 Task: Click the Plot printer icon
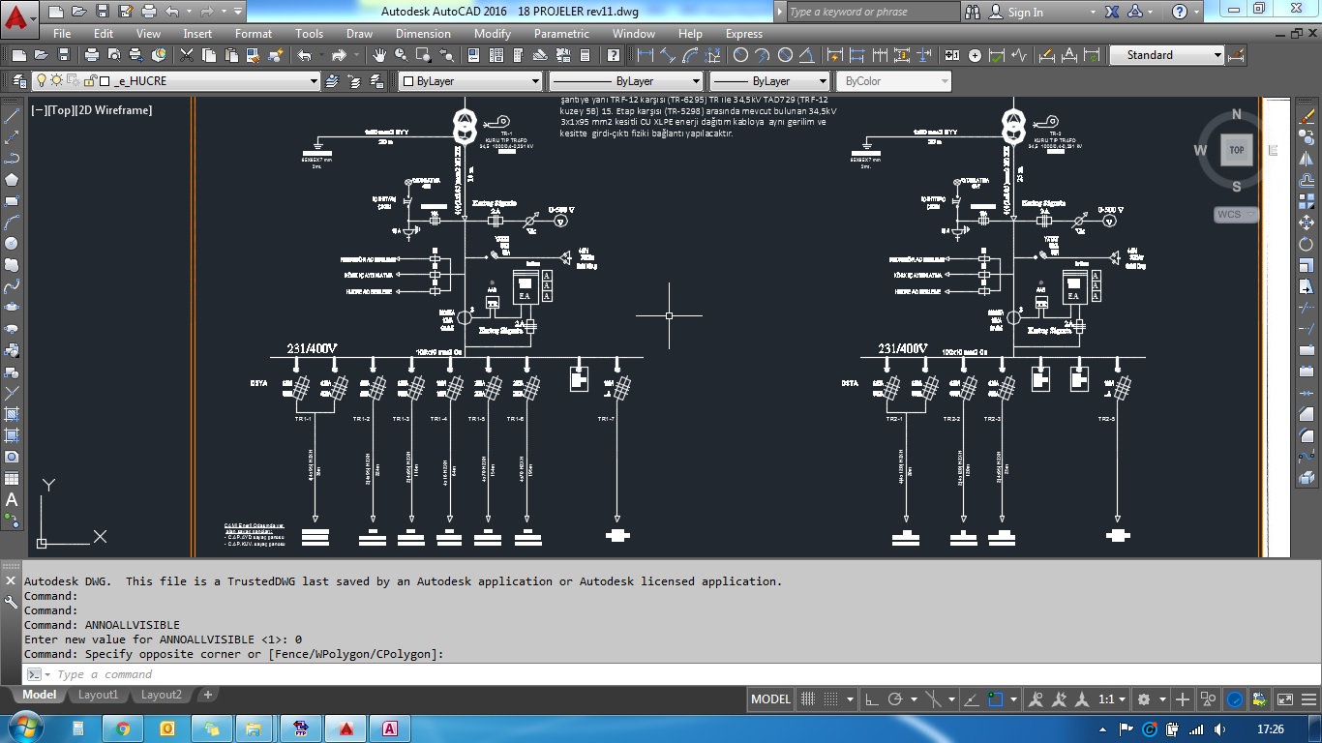click(x=91, y=55)
